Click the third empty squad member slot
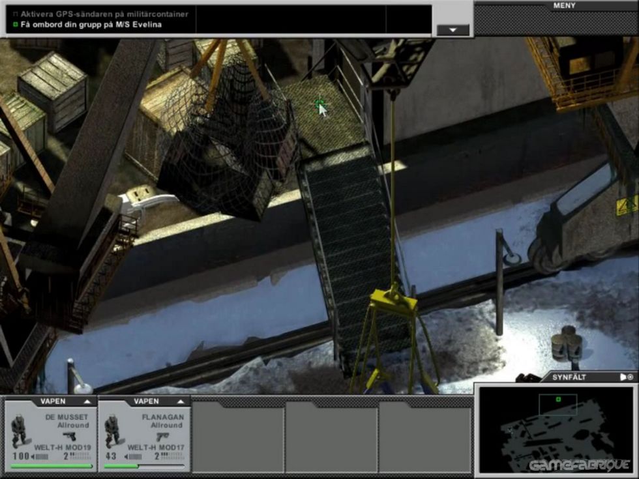The height and width of the screenshot is (479, 639). tap(238, 436)
